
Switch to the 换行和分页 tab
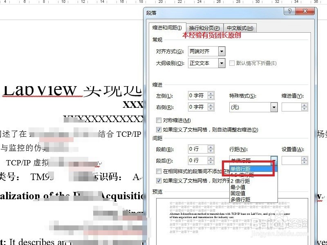pos(204,28)
